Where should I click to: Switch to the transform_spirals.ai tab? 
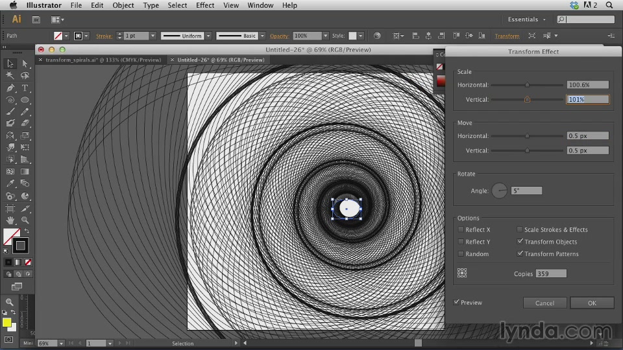pos(103,60)
